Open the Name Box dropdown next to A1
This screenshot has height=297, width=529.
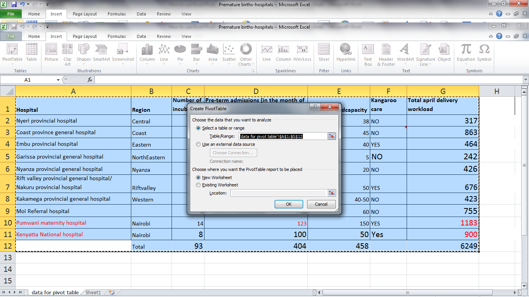pos(58,80)
